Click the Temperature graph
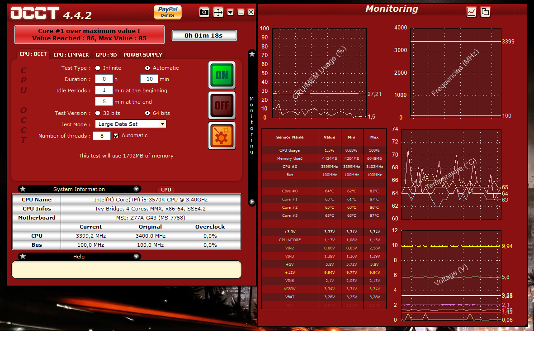 (451, 174)
